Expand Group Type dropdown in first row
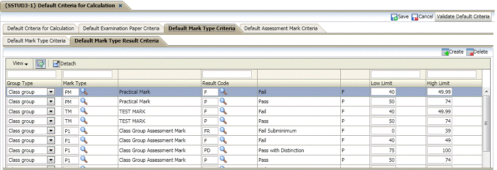The height and width of the screenshot is (170, 497). tap(51, 92)
